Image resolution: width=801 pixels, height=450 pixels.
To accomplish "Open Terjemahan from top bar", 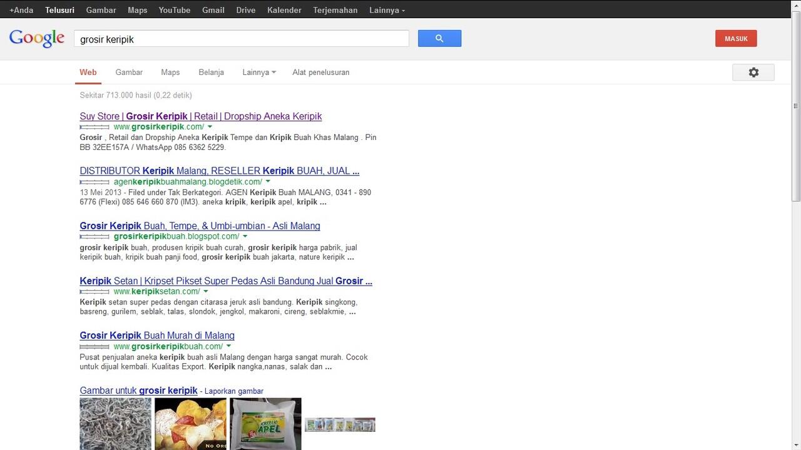I will (335, 10).
